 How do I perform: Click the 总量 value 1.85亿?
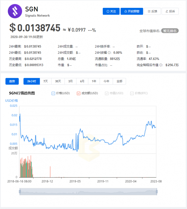coord(71,59)
